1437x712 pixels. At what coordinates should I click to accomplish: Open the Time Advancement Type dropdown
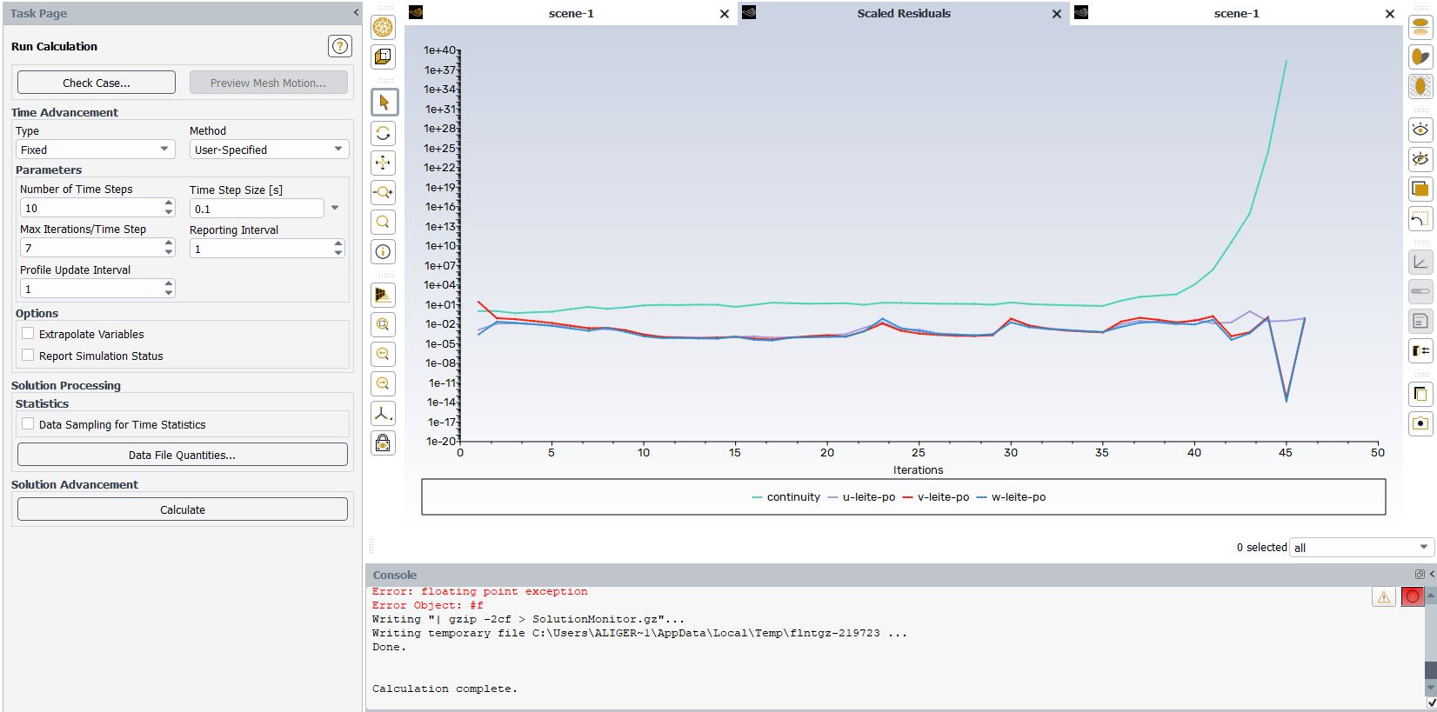point(95,150)
